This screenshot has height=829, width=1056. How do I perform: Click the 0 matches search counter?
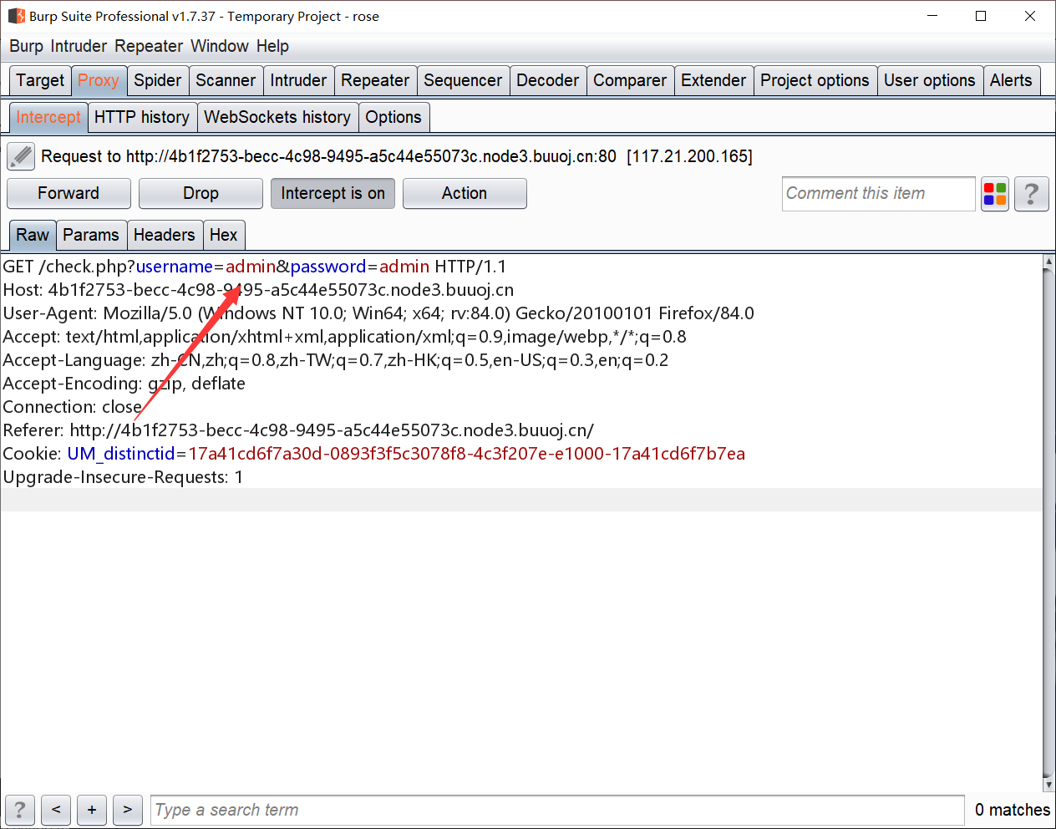click(x=1013, y=810)
